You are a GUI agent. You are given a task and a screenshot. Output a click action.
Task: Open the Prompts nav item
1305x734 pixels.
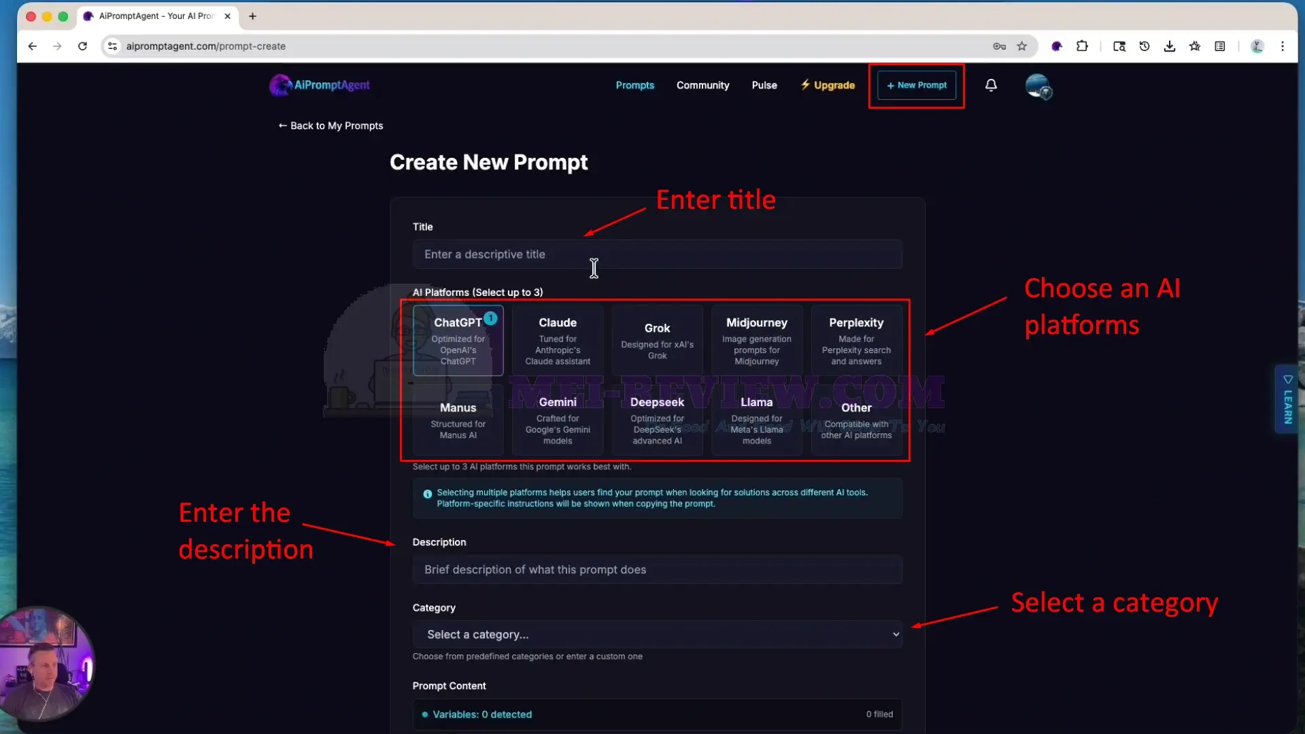[634, 85]
